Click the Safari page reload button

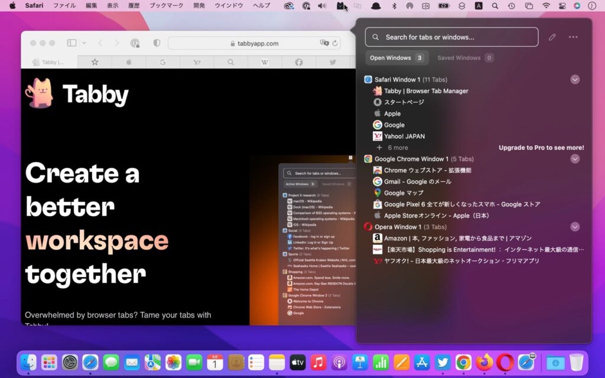[335, 43]
